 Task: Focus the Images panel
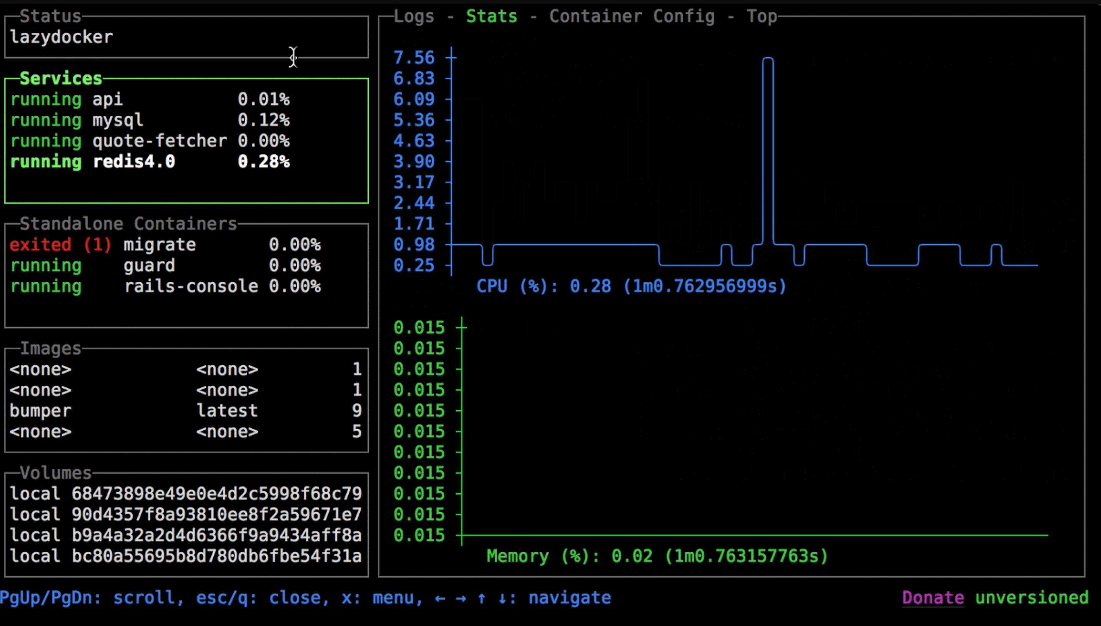click(x=50, y=348)
